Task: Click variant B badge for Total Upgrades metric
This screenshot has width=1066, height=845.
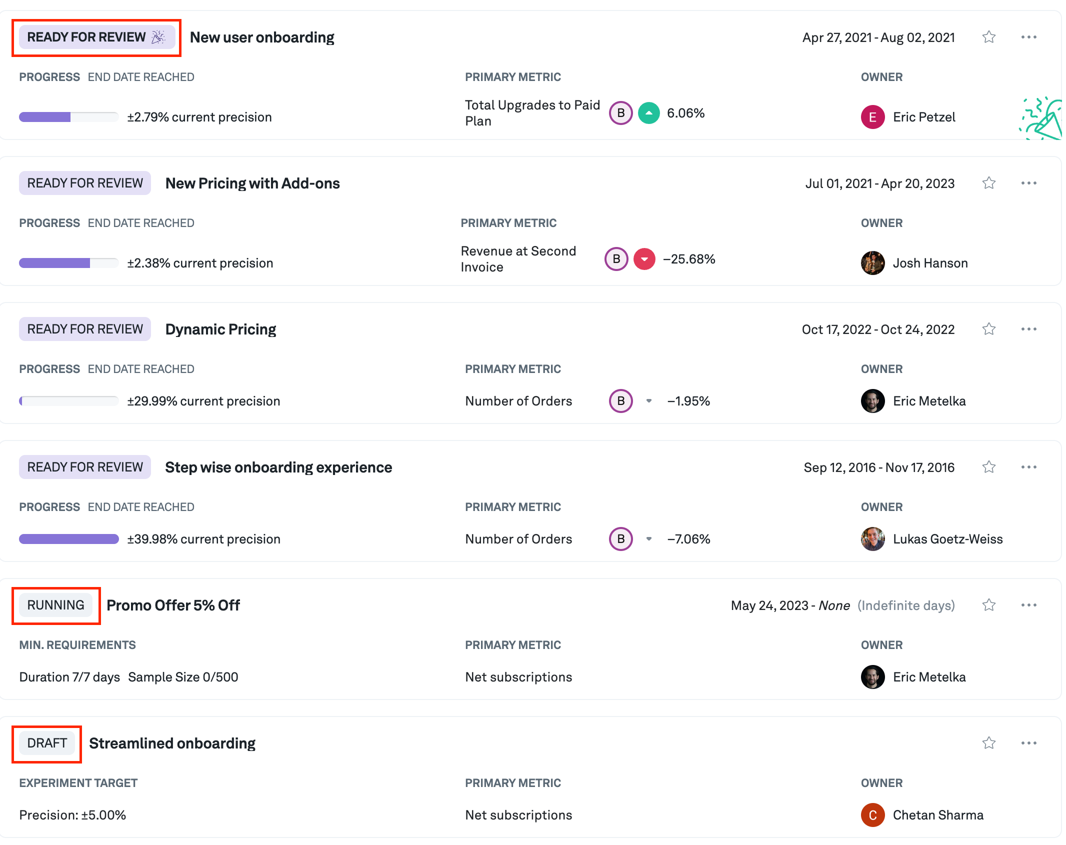Action: pyautogui.click(x=620, y=113)
